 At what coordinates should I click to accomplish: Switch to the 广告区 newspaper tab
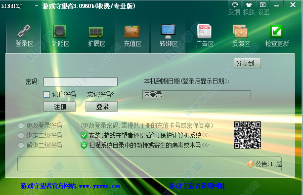pyautogui.click(x=205, y=36)
